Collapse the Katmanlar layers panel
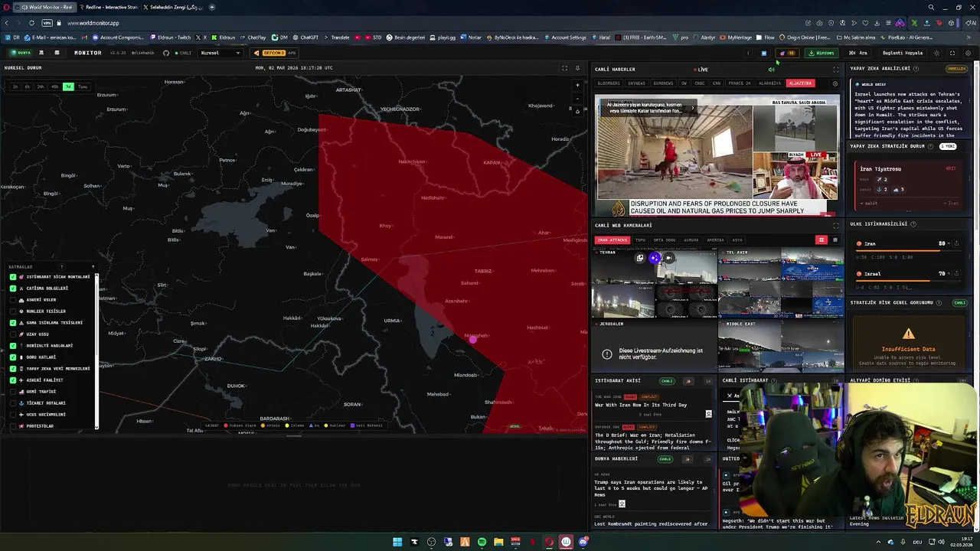 tap(94, 267)
